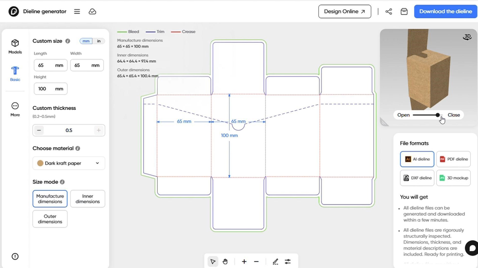Image resolution: width=478 pixels, height=268 pixels.
Task: Switch units to inches
Action: pos(99,41)
